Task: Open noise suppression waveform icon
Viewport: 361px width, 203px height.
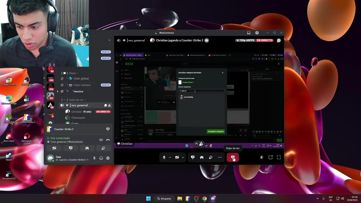Action: 101,140
